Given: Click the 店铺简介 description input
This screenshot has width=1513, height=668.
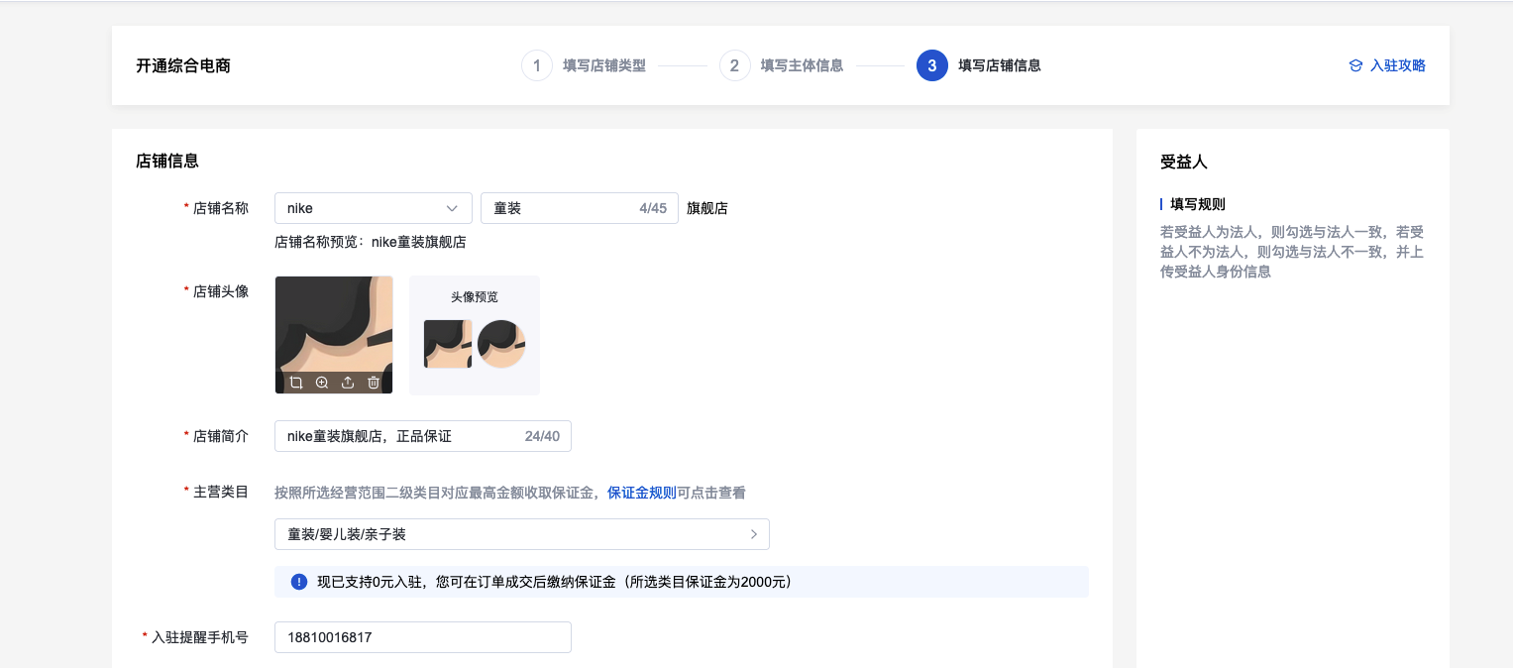Looking at the screenshot, I should pyautogui.click(x=423, y=436).
